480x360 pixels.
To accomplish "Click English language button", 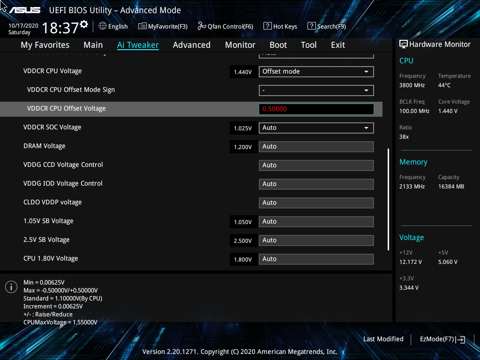I will coord(118,26).
